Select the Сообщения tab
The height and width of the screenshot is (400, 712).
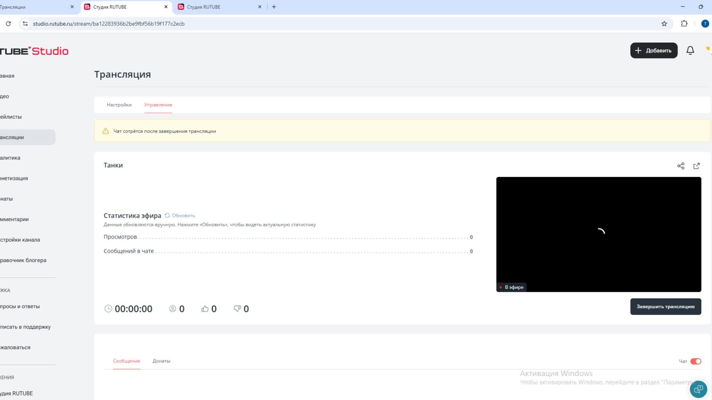click(x=126, y=361)
